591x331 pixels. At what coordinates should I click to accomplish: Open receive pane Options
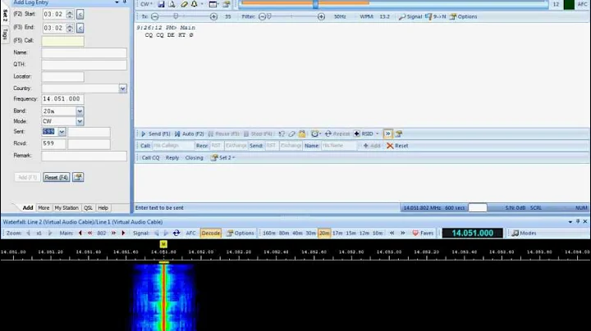click(x=463, y=16)
